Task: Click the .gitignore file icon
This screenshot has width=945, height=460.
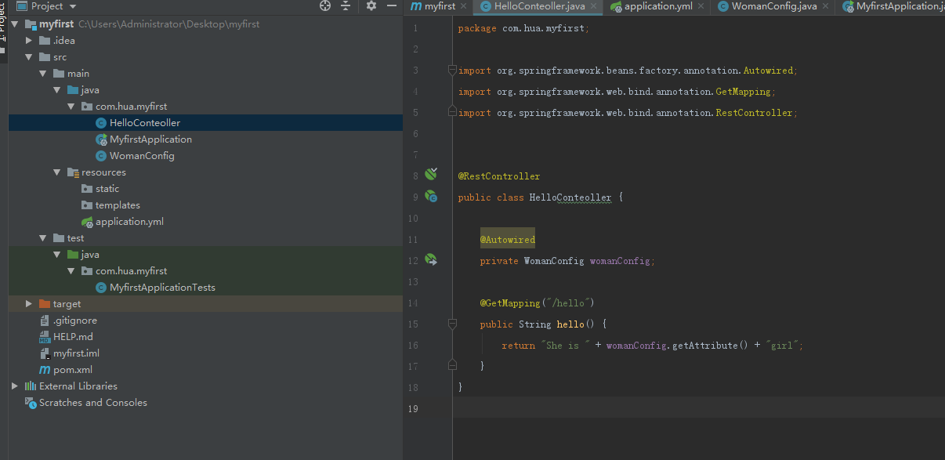Action: (45, 321)
